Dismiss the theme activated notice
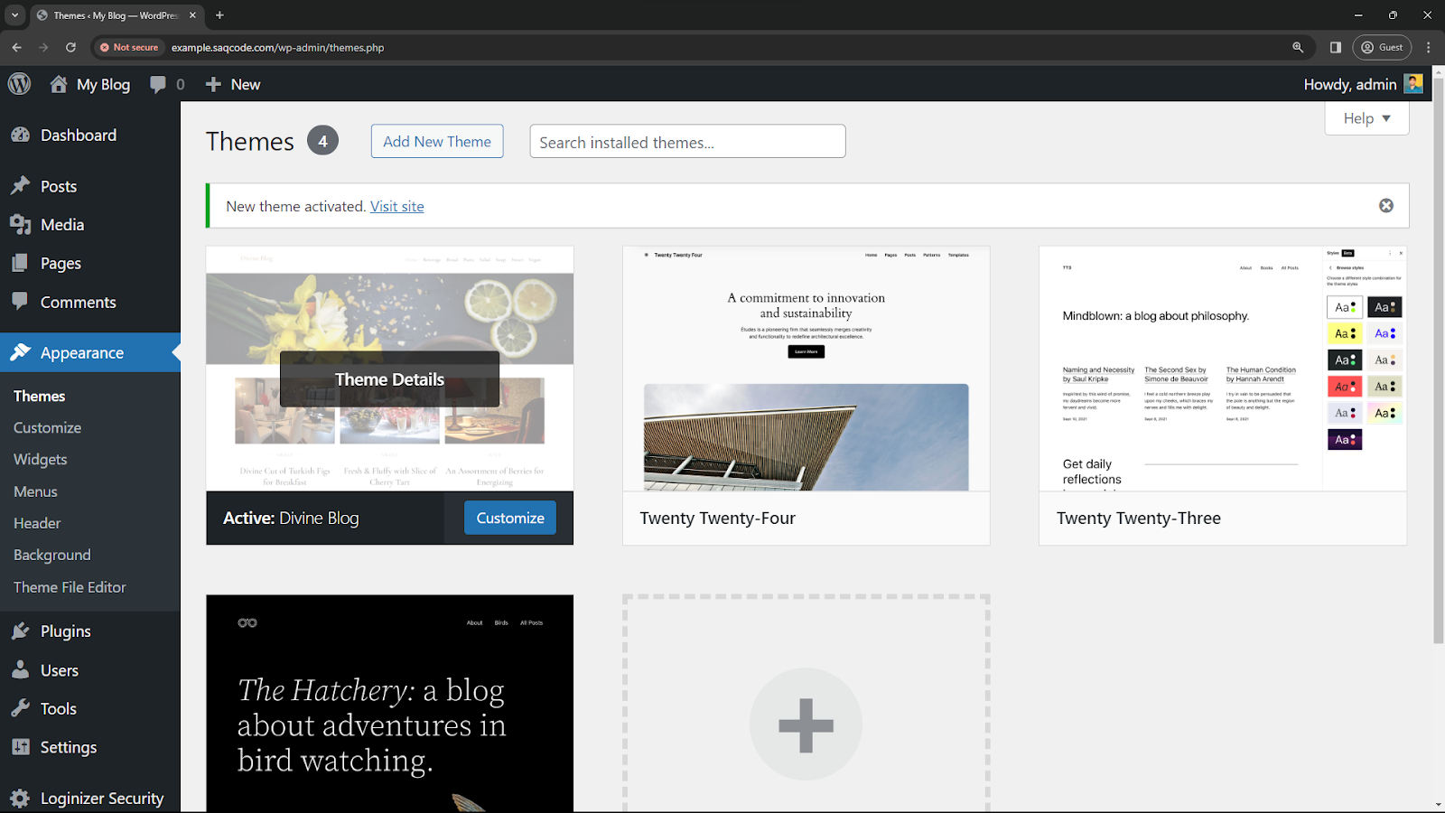The image size is (1445, 813). (x=1386, y=206)
